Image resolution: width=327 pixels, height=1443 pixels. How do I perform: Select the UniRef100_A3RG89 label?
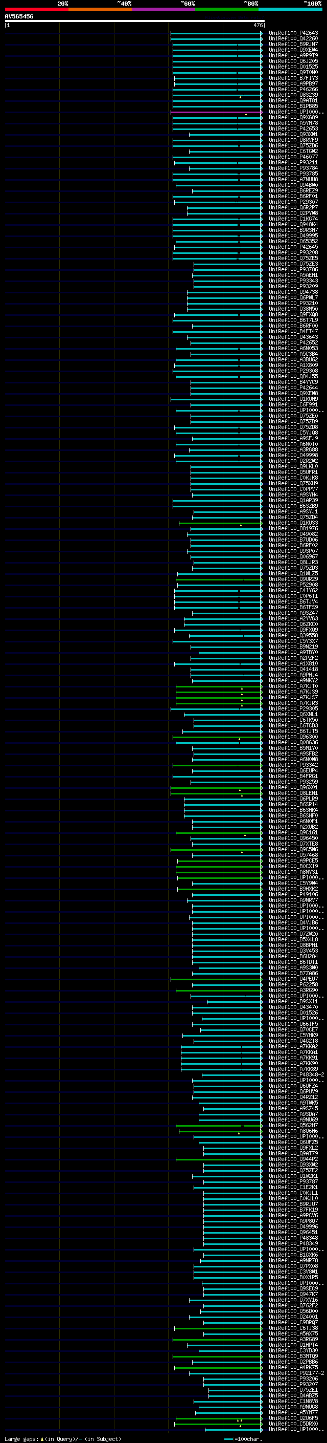tap(293, 1339)
